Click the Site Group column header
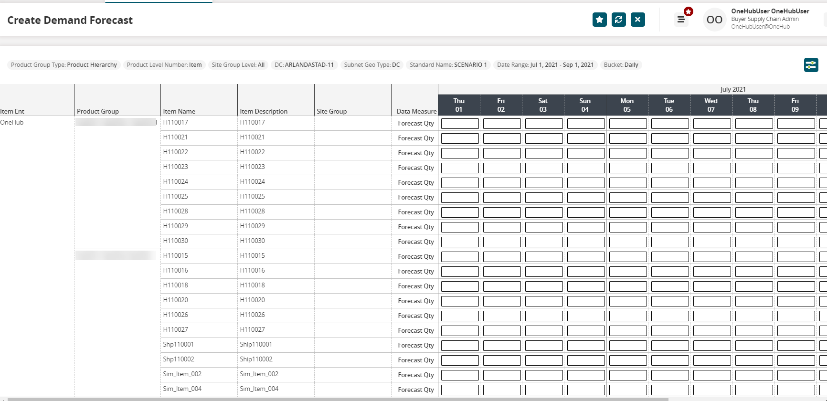This screenshot has width=827, height=401. (x=332, y=111)
